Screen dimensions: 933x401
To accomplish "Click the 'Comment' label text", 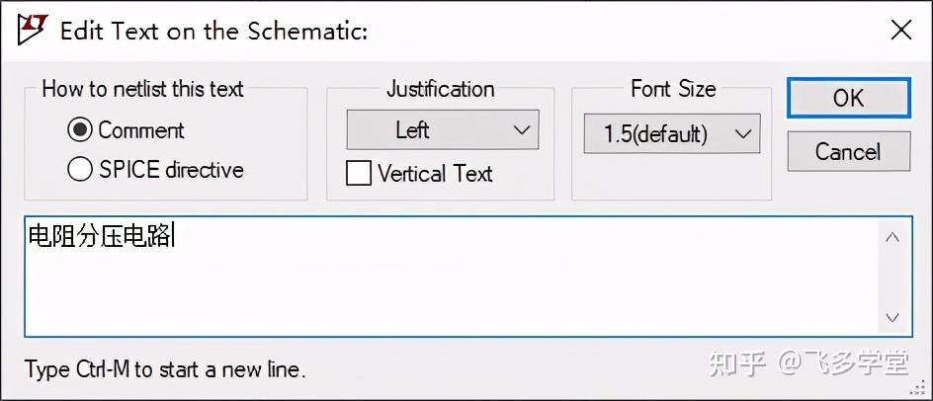I will pyautogui.click(x=141, y=130).
